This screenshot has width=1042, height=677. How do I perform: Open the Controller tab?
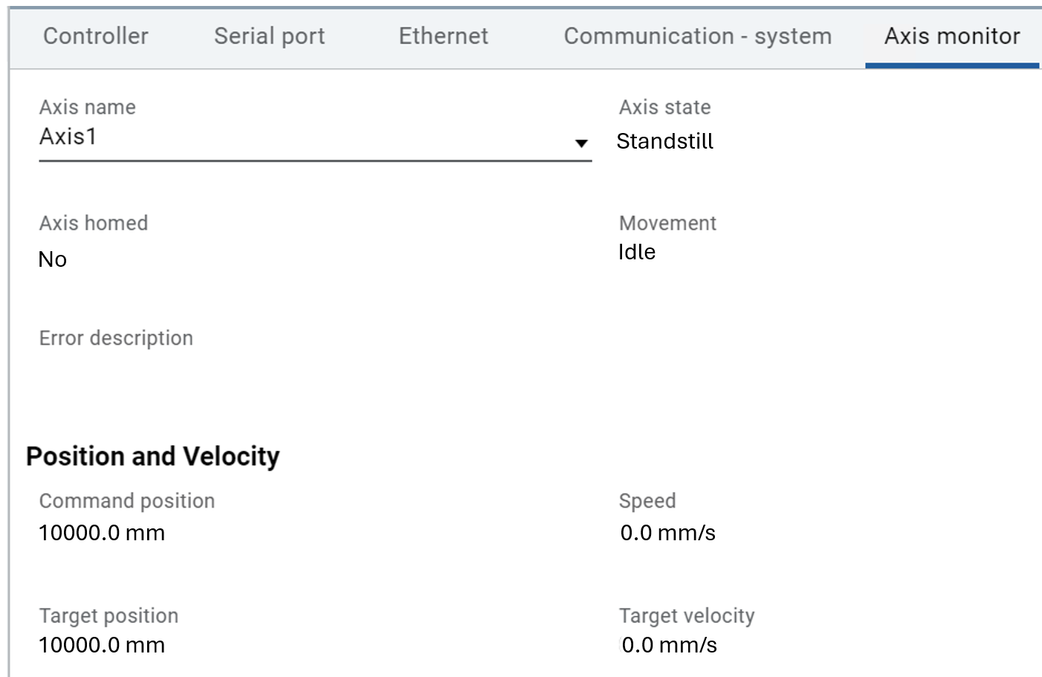(x=96, y=36)
